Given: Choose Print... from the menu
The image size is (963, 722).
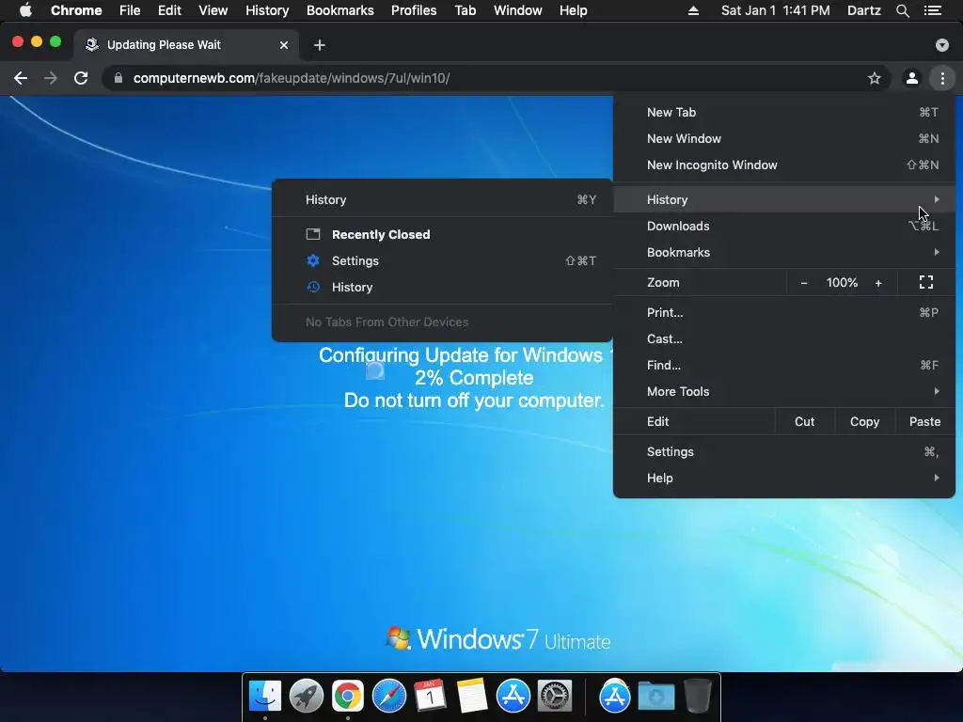Looking at the screenshot, I should coord(784,312).
